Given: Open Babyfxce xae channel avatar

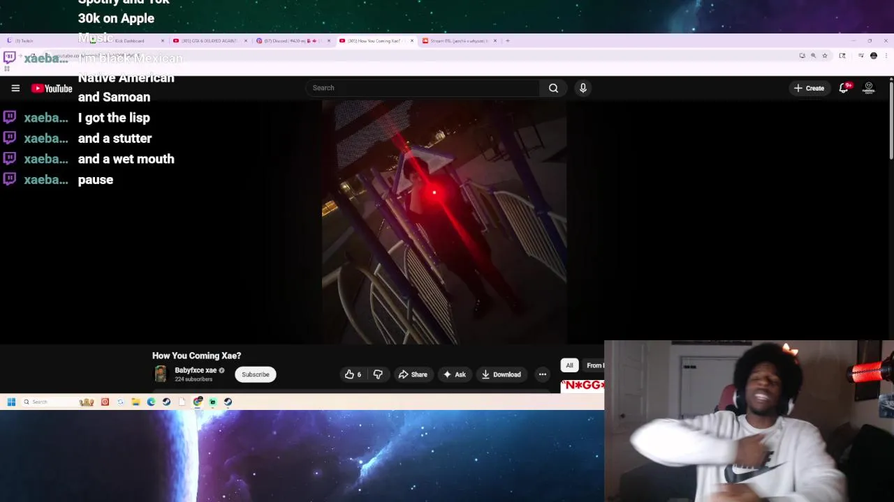Looking at the screenshot, I should pyautogui.click(x=161, y=374).
